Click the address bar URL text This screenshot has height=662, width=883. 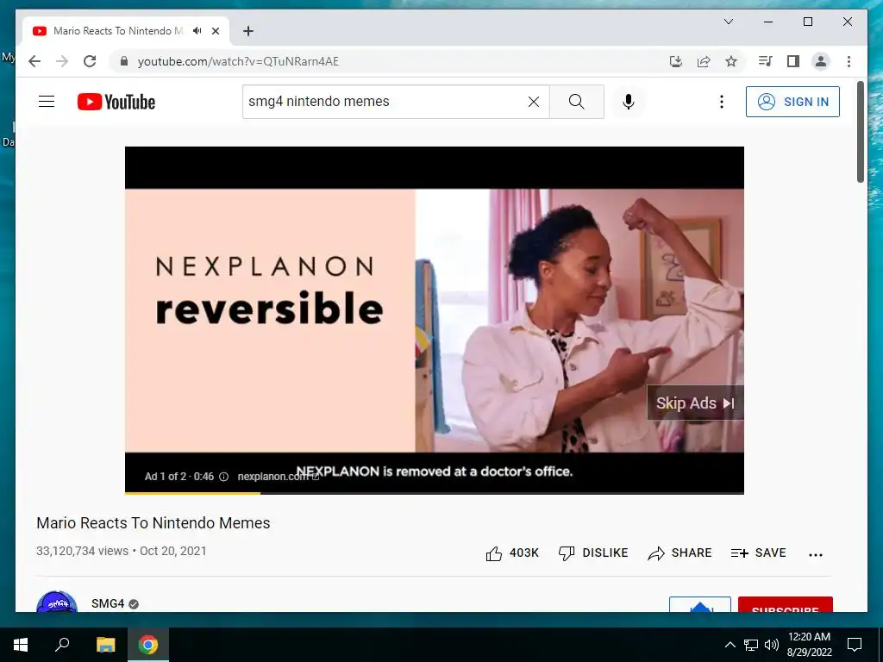(x=238, y=61)
